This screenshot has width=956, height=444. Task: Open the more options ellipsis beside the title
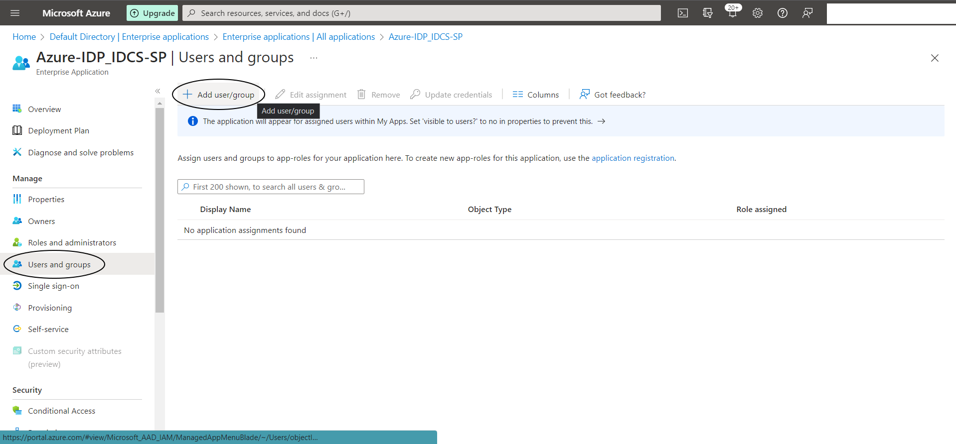point(314,58)
